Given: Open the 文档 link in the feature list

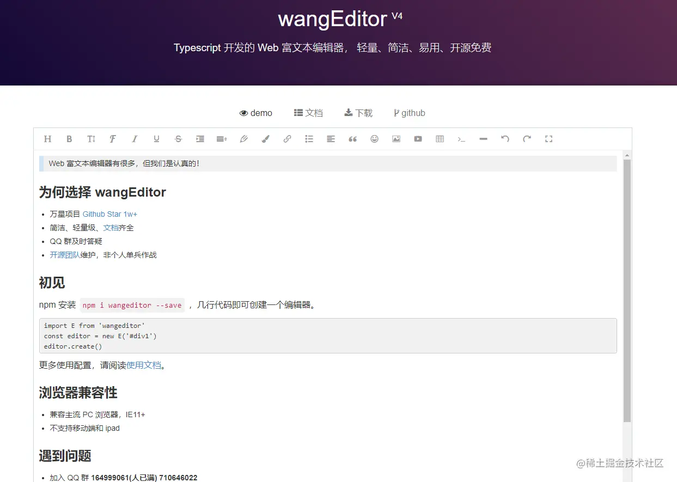Looking at the screenshot, I should pos(111,228).
